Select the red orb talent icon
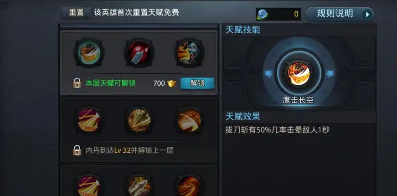Viewport: 397px width, 196px height. [139, 53]
